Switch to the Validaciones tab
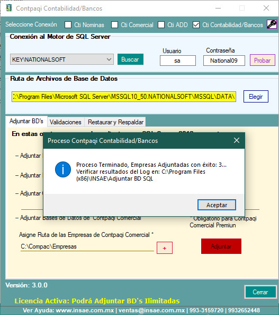 click(x=66, y=122)
